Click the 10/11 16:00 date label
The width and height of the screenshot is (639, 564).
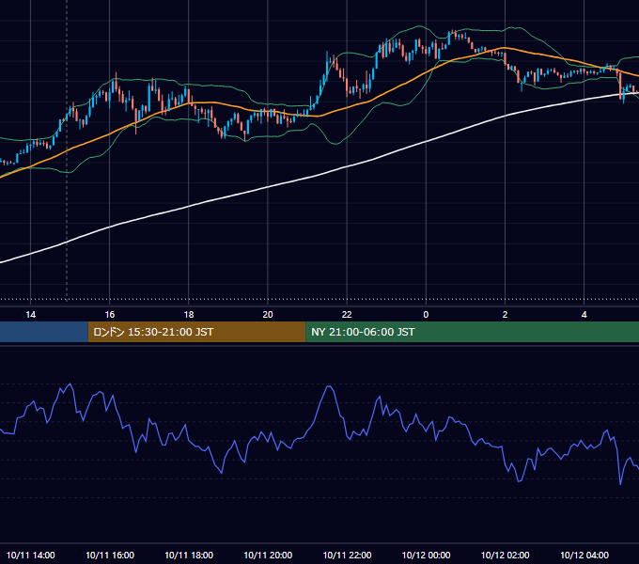(x=110, y=555)
